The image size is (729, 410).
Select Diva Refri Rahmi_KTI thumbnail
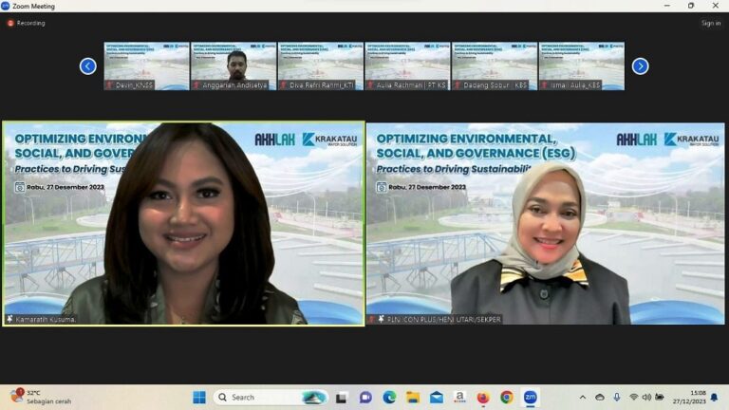click(x=320, y=66)
